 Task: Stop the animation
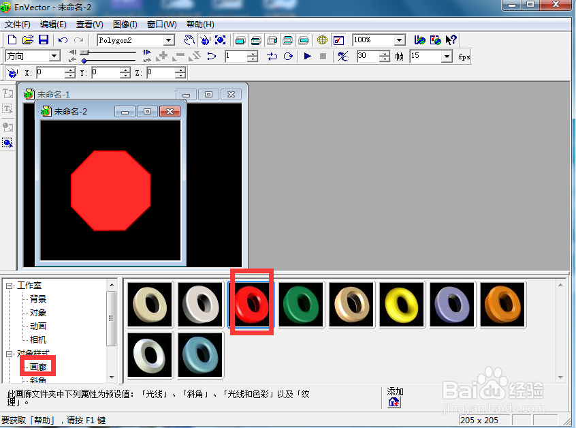pyautogui.click(x=323, y=57)
